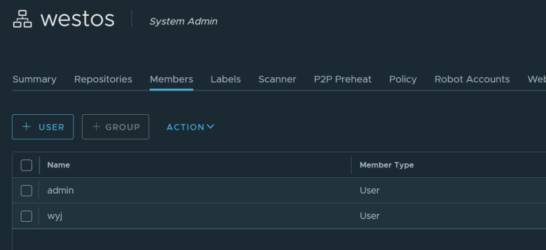The image size is (546, 250).
Task: Sort by Name column header
Action: point(58,165)
